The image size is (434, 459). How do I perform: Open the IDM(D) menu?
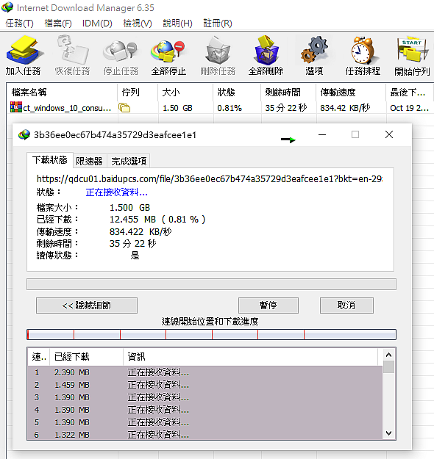[x=97, y=24]
